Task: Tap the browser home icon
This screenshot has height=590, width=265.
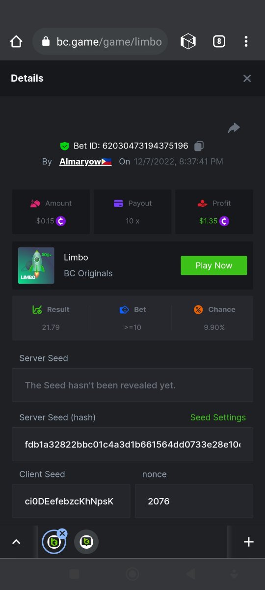Action: (x=16, y=42)
